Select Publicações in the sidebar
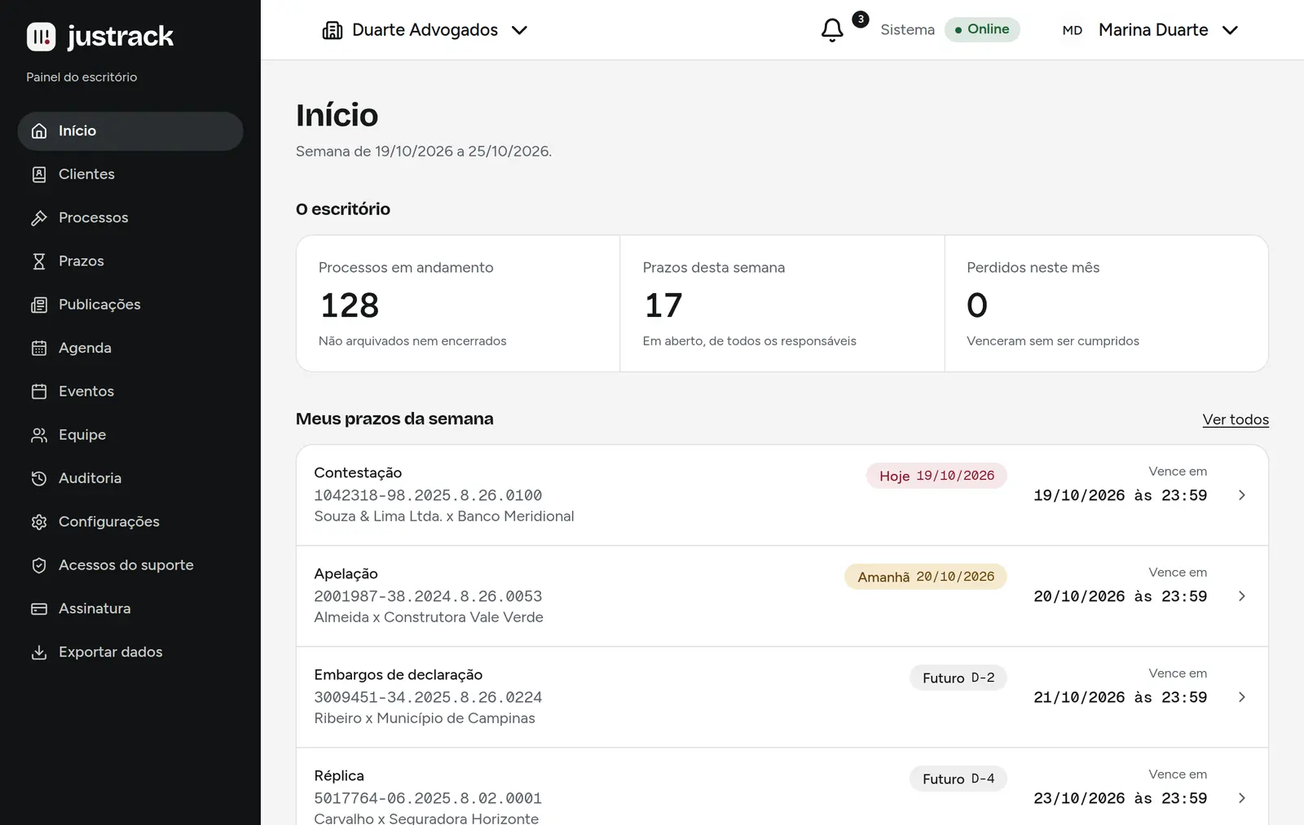Image resolution: width=1304 pixels, height=825 pixels. pyautogui.click(x=130, y=305)
